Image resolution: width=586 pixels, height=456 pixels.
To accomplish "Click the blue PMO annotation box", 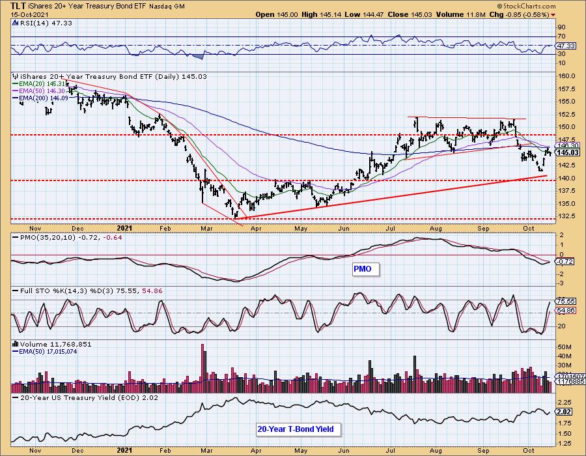I will pos(366,269).
